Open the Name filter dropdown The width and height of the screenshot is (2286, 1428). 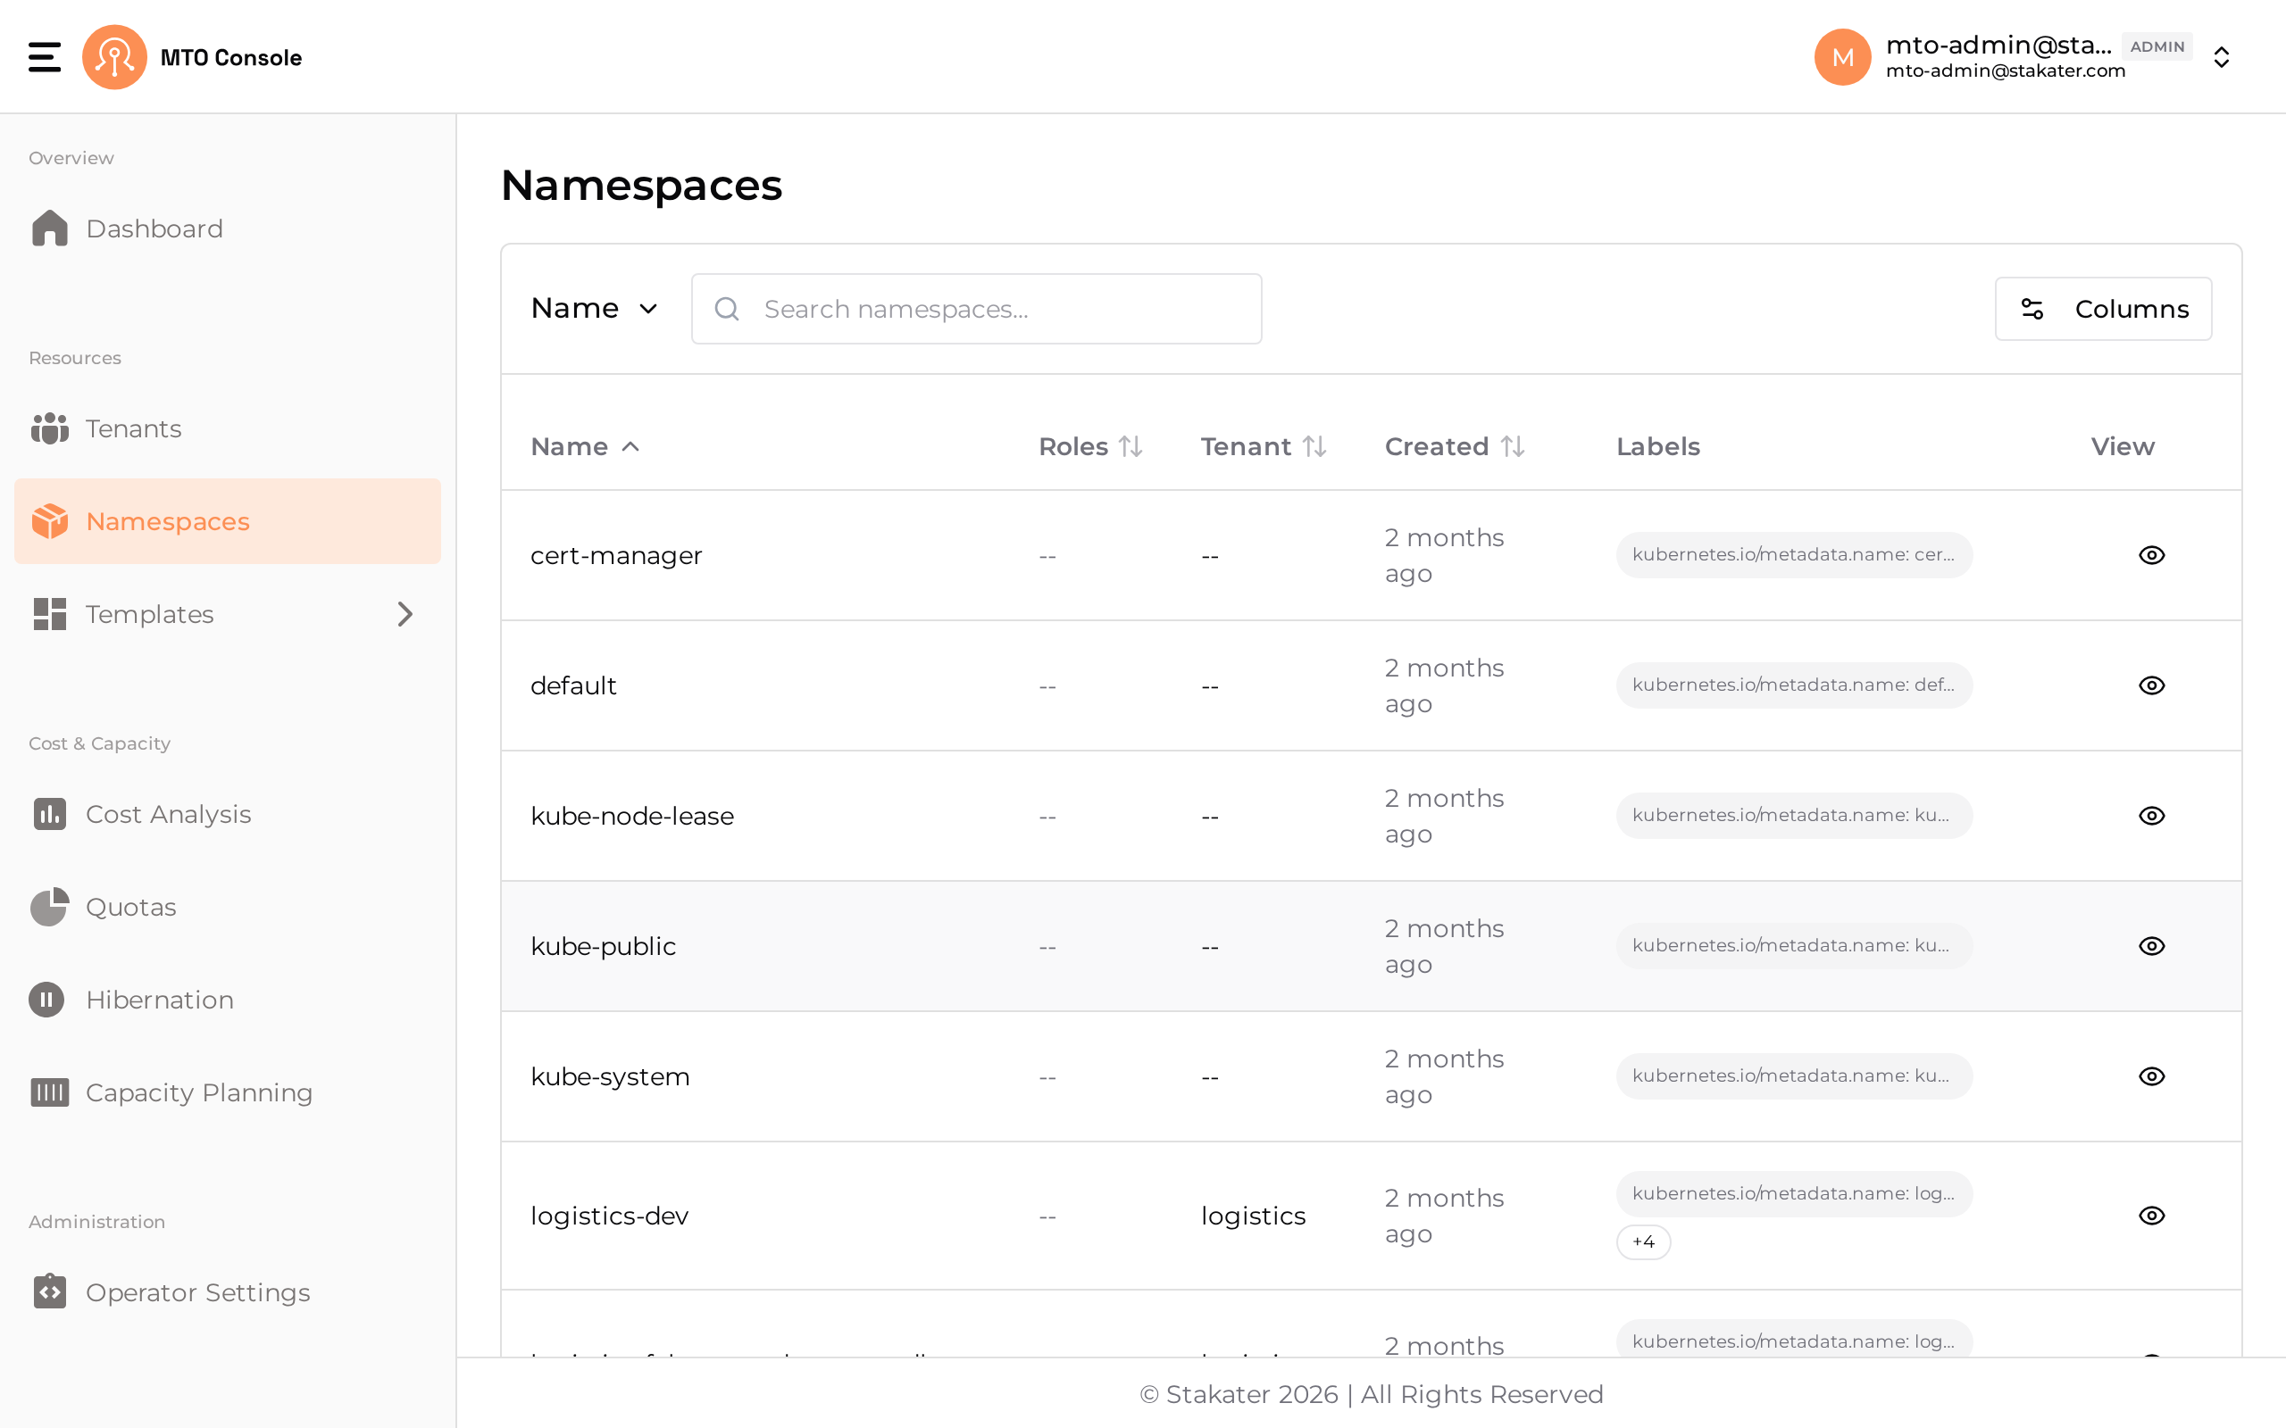[593, 309]
